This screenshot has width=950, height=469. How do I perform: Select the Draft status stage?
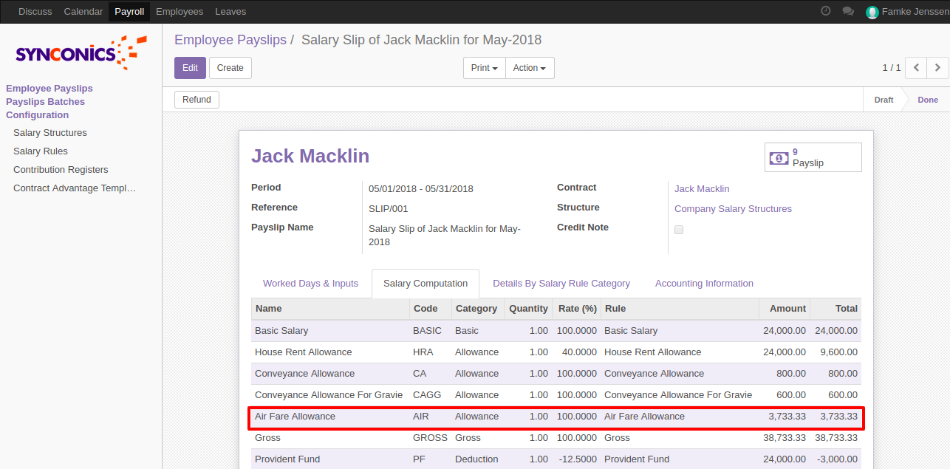coord(884,100)
